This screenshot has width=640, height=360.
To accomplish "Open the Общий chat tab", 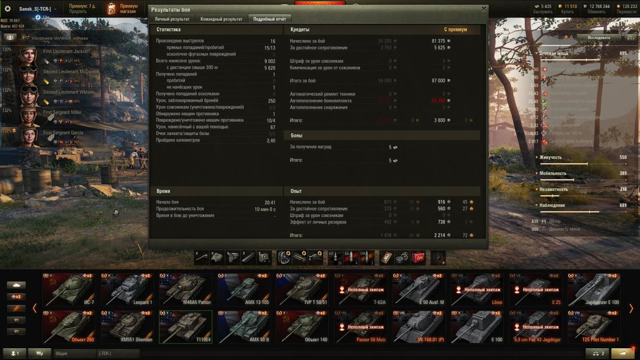I will [x=74, y=353].
